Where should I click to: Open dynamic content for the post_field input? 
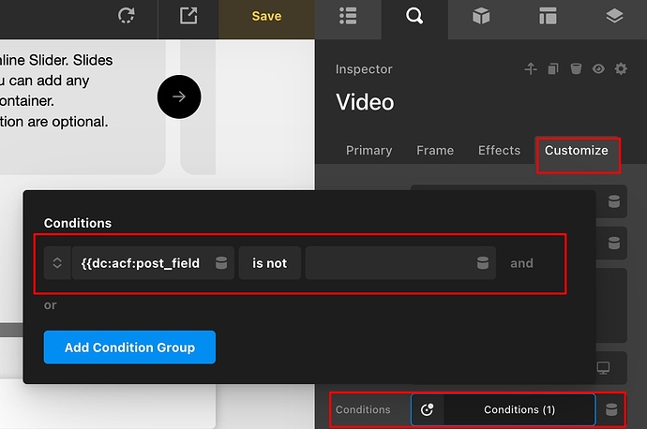221,263
